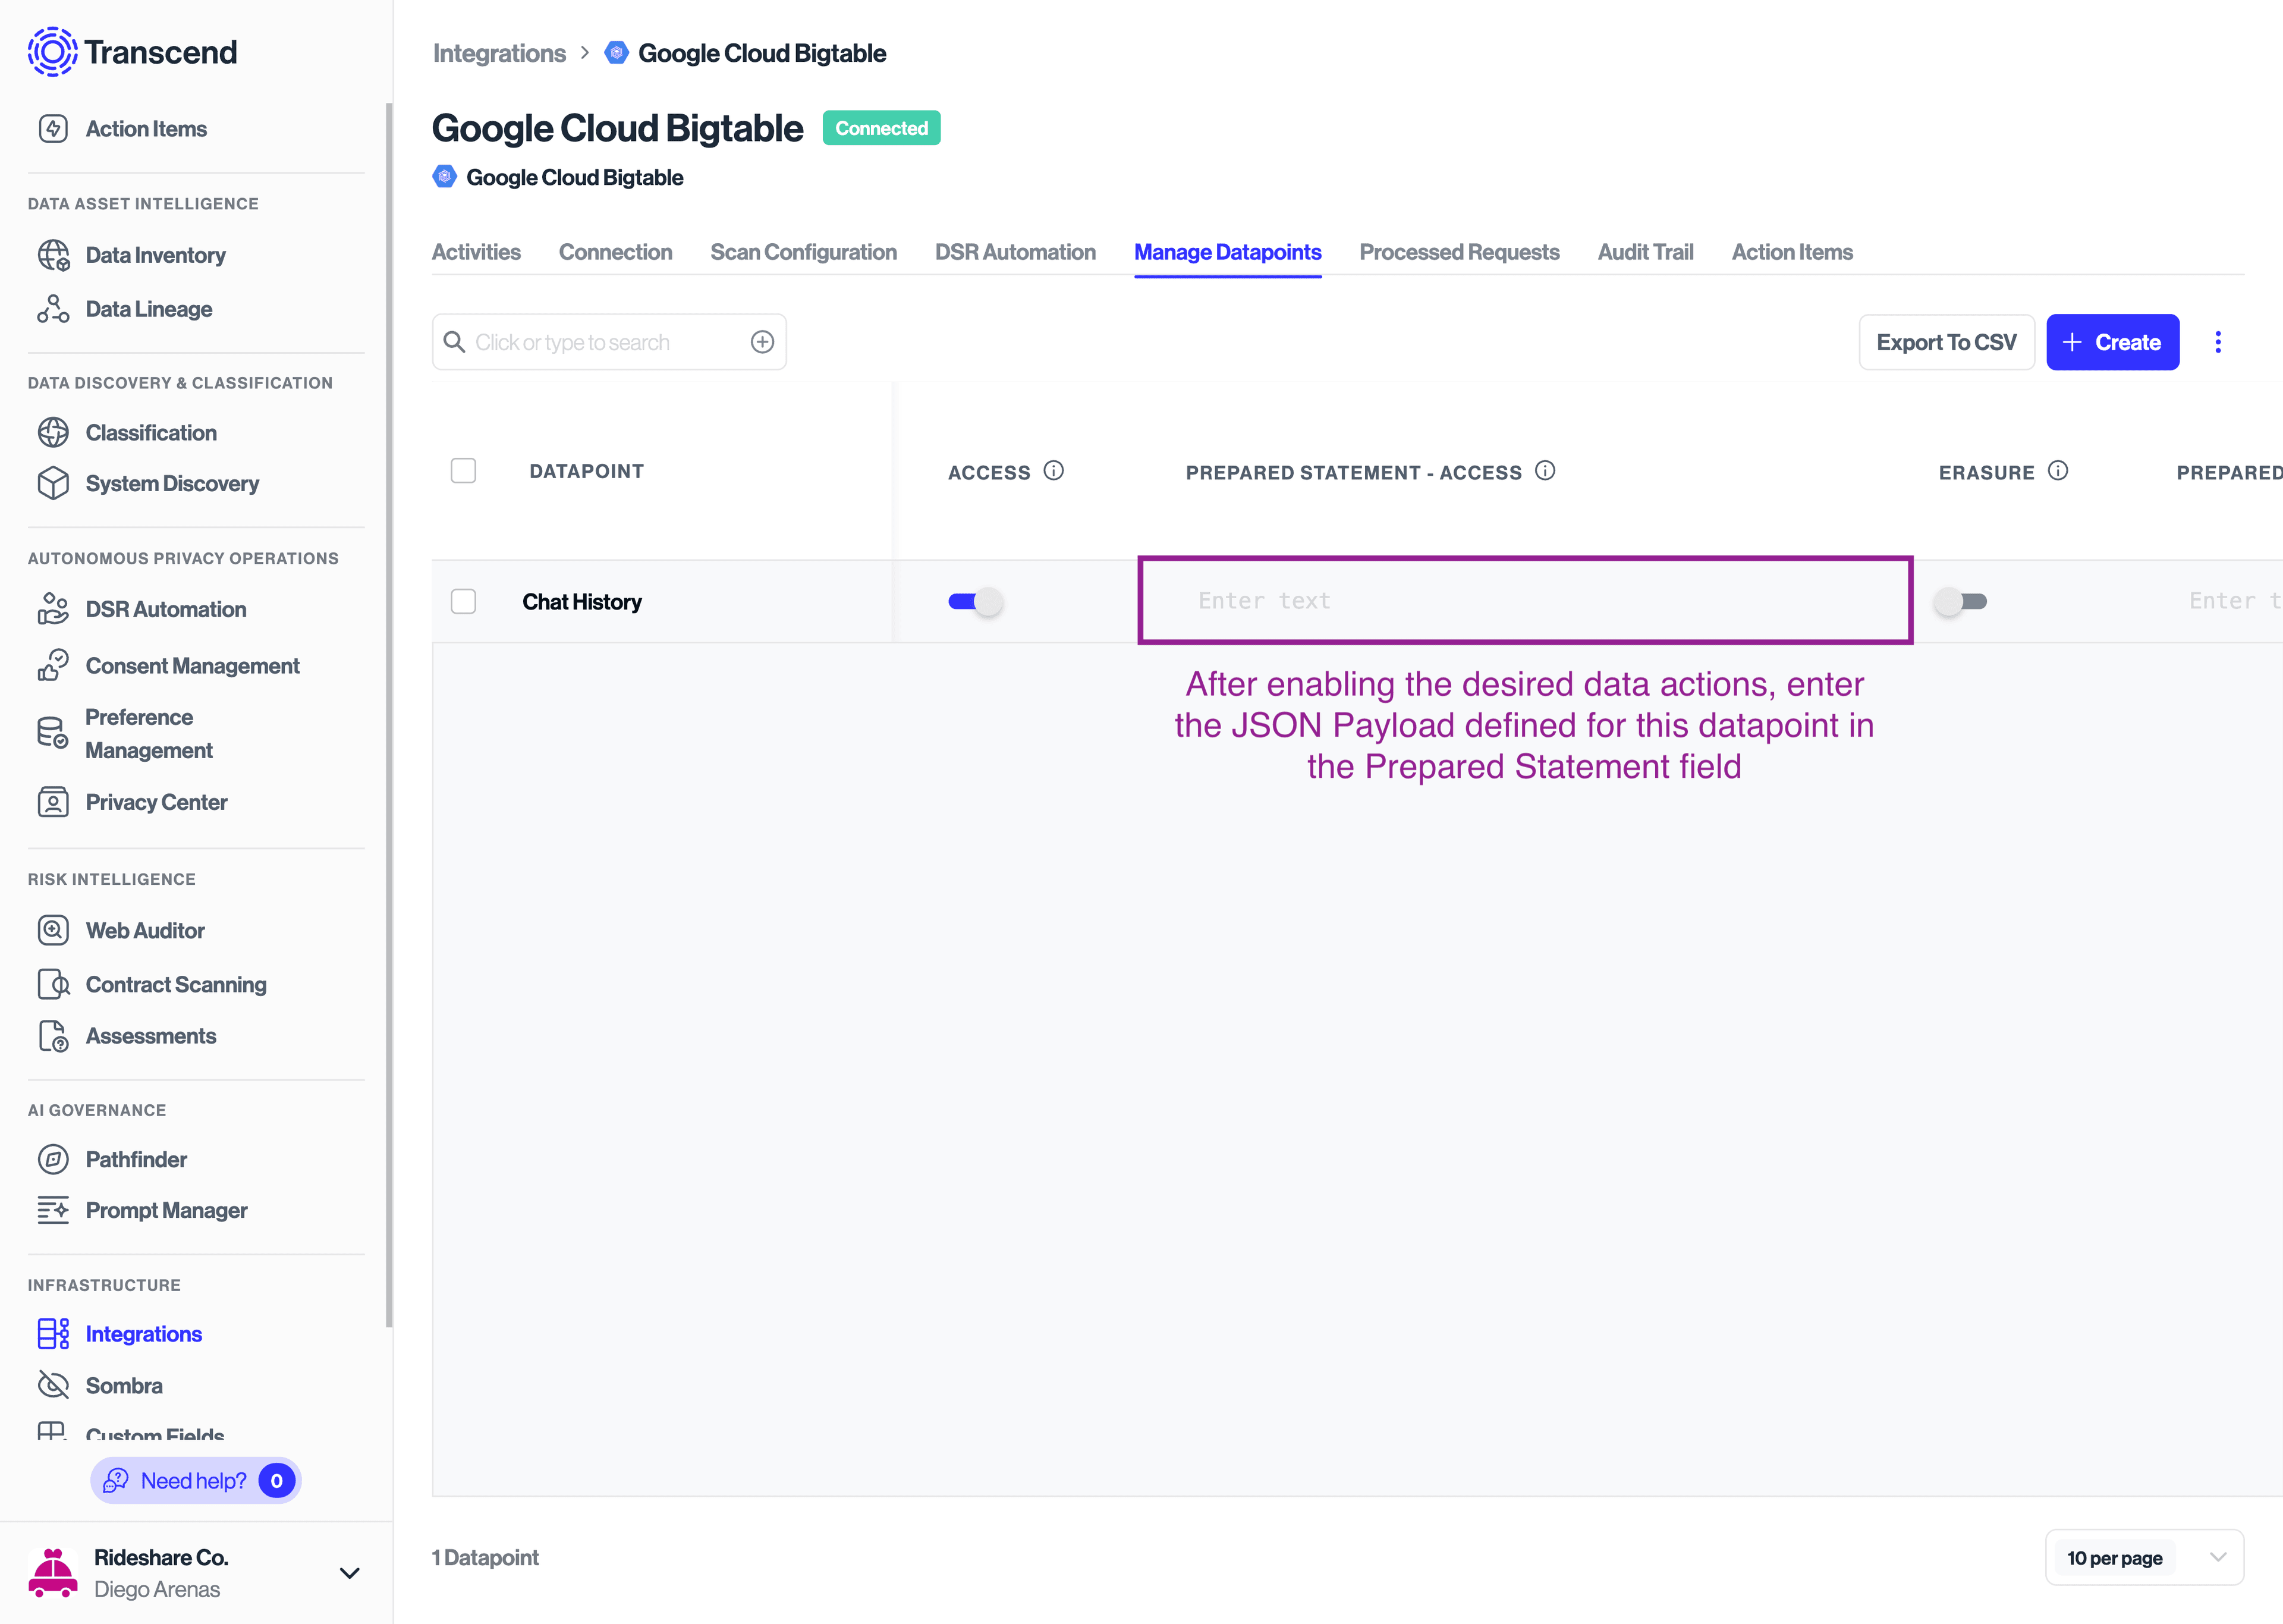Open Action Items lightning icon in sidebar
2283x1624 pixels.
click(53, 129)
